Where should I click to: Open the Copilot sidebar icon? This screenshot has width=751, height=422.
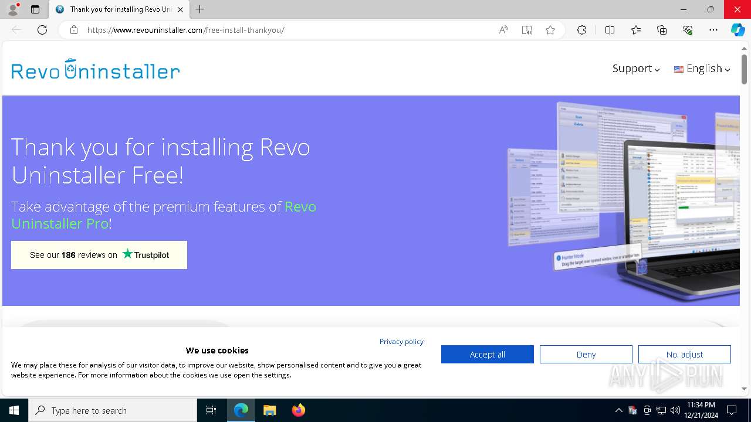(x=738, y=30)
